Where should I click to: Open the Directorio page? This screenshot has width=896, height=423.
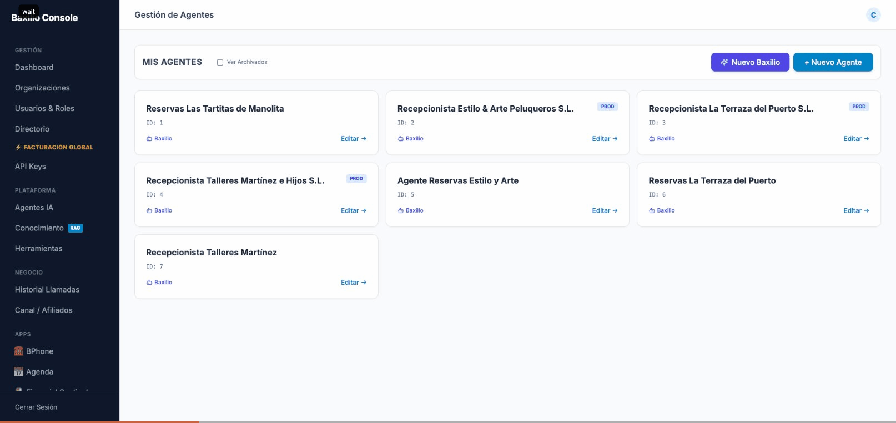[x=32, y=129]
